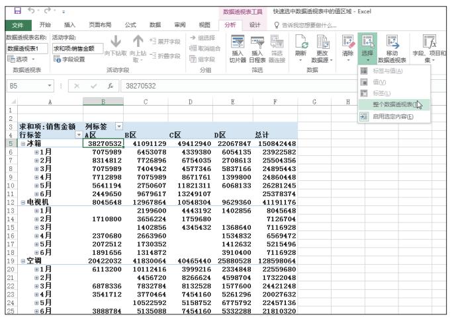
Task: Collapse the 空调 group
Action: (x=23, y=261)
